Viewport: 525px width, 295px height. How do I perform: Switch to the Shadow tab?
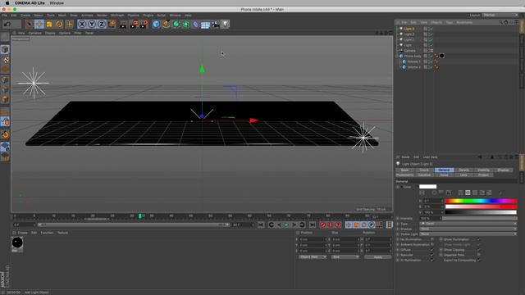coord(503,170)
